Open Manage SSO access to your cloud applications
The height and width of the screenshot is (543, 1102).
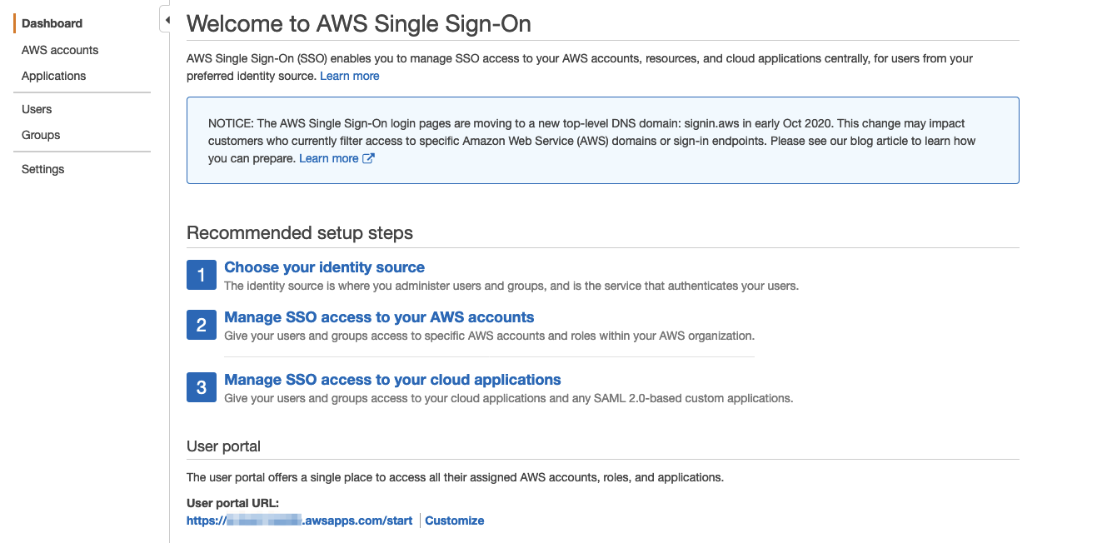coord(391,379)
